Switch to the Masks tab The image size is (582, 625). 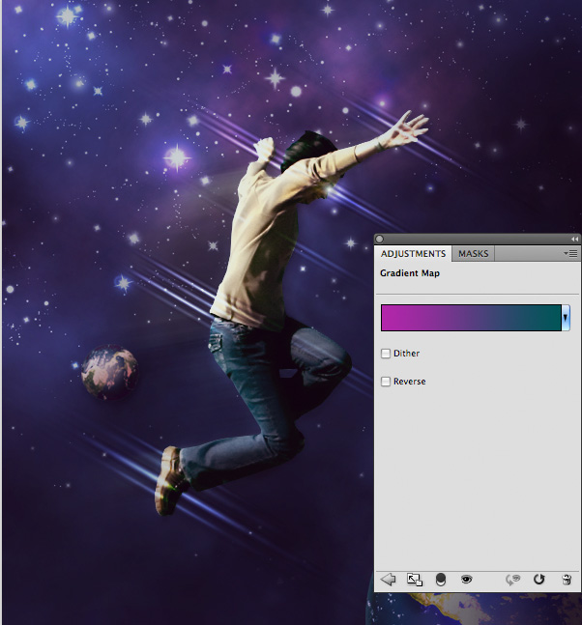coord(473,253)
